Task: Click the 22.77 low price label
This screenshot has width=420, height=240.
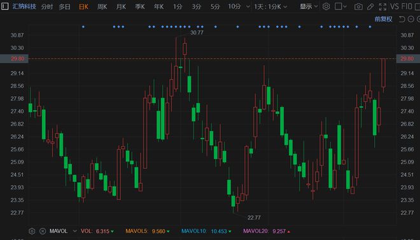Action: pyautogui.click(x=254, y=218)
